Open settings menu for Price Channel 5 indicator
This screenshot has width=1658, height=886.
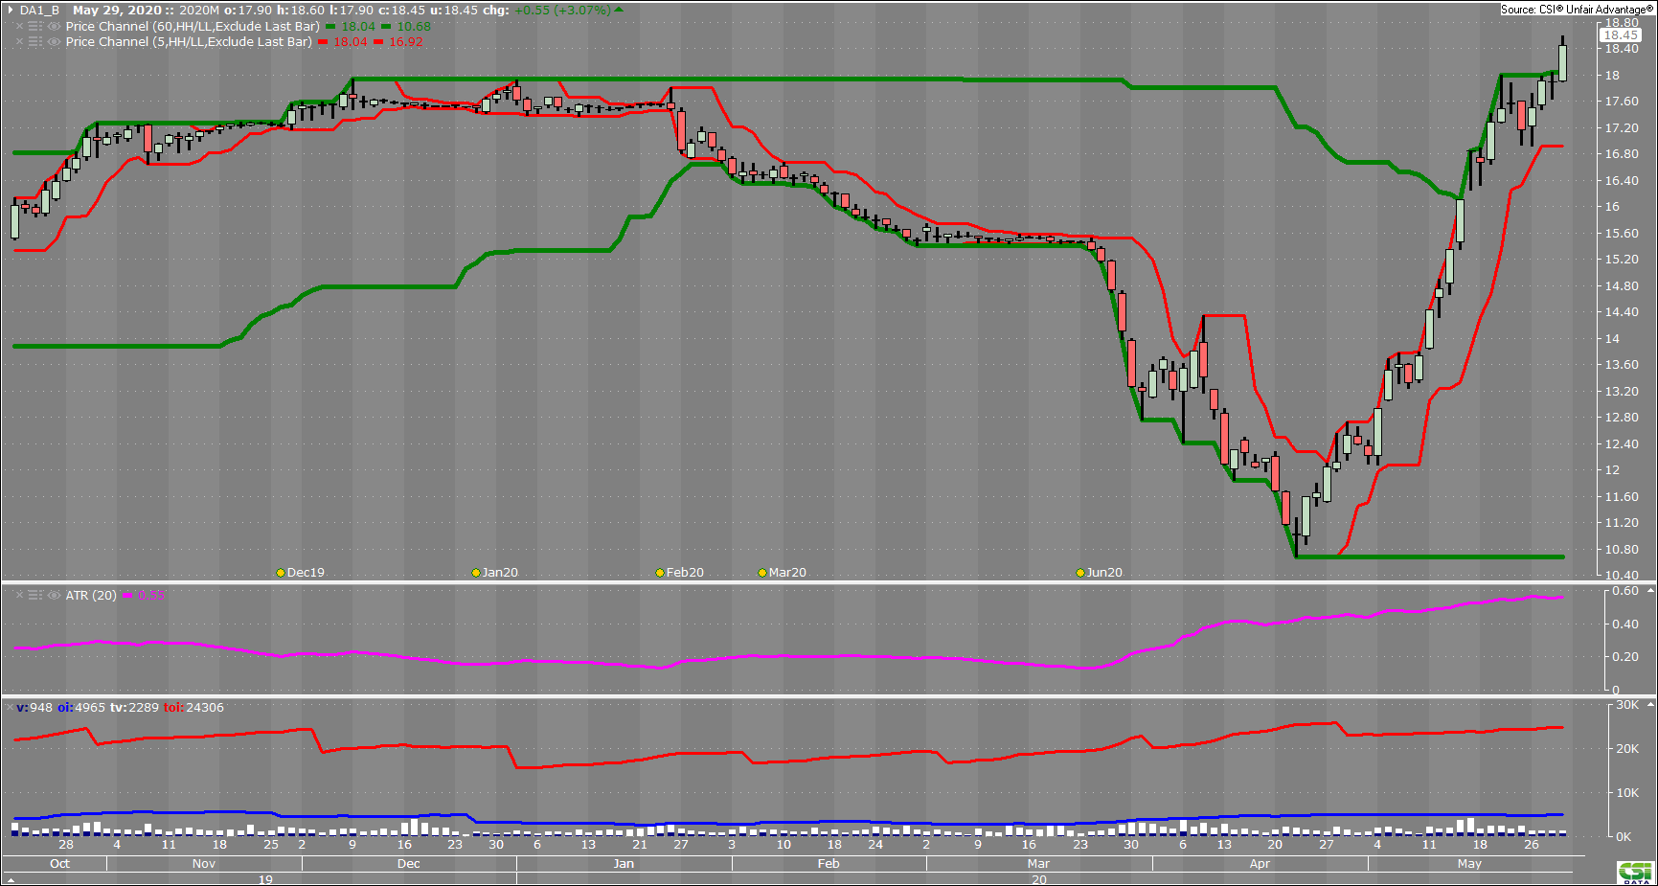point(35,42)
